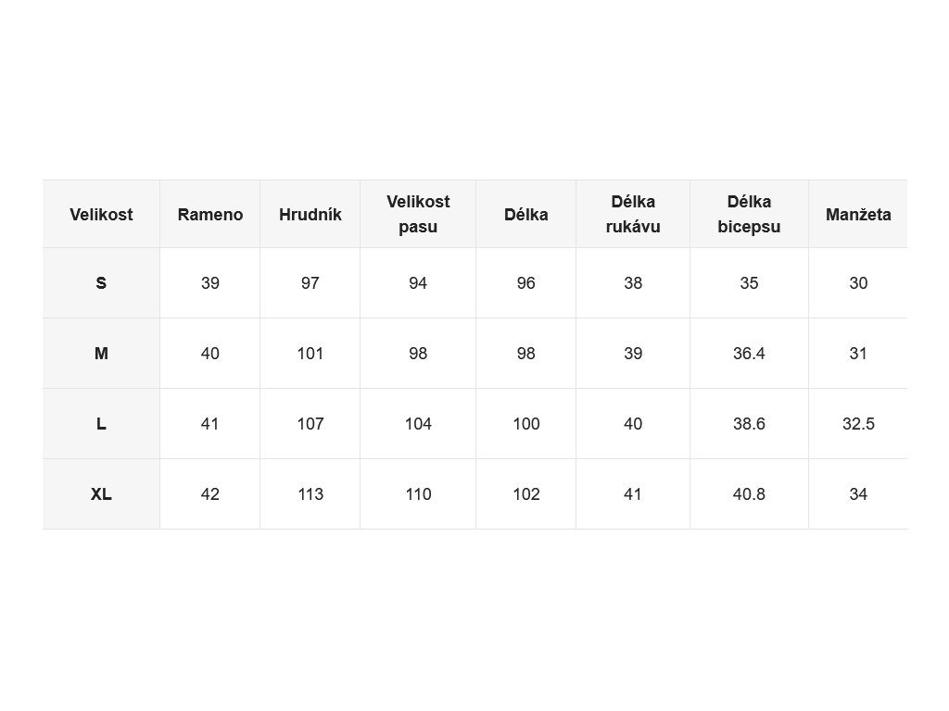Click the 94 waist value for S
Image resolution: width=949 pixels, height=711 pixels.
pos(418,283)
